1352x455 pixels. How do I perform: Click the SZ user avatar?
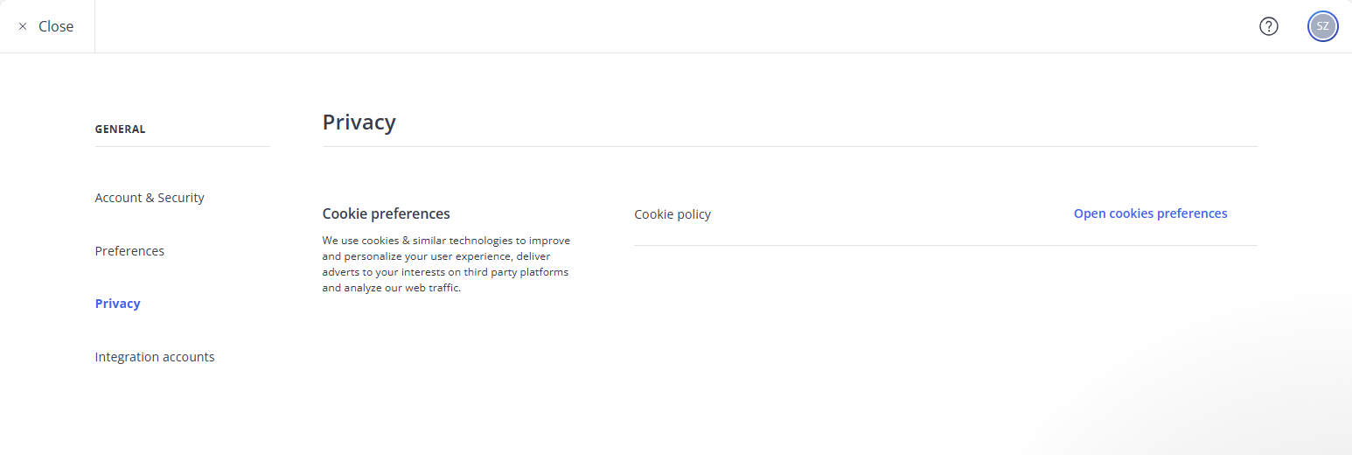(1322, 26)
